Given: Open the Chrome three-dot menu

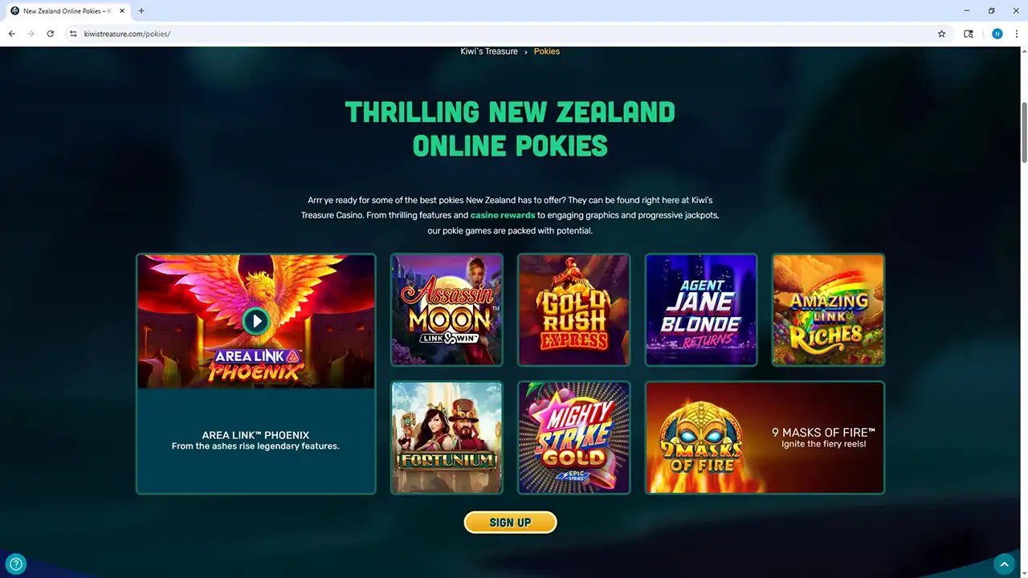Looking at the screenshot, I should (1015, 34).
